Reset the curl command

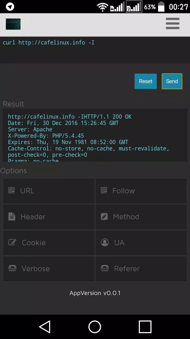pos(146,81)
